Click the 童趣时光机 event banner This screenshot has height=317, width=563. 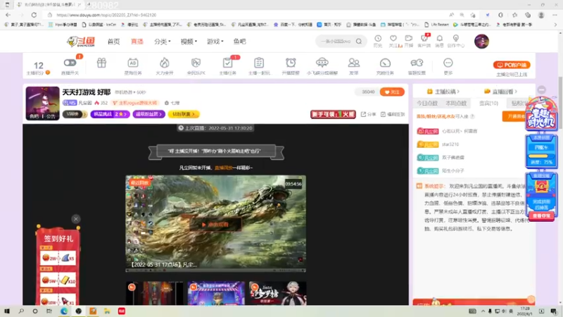541,114
